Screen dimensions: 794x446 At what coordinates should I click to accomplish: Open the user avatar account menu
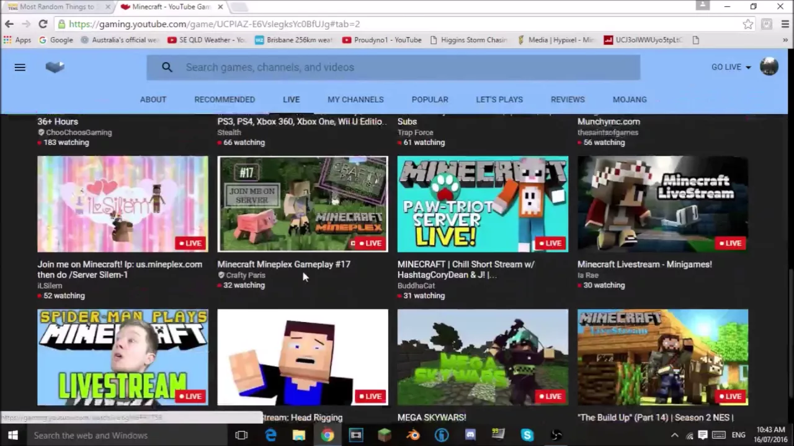click(769, 67)
